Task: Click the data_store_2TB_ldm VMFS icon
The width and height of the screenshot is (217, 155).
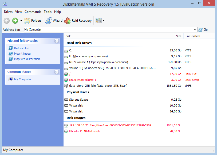Action: coord(66,86)
